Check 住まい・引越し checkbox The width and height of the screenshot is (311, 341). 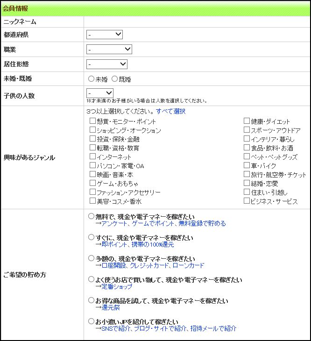point(247,192)
